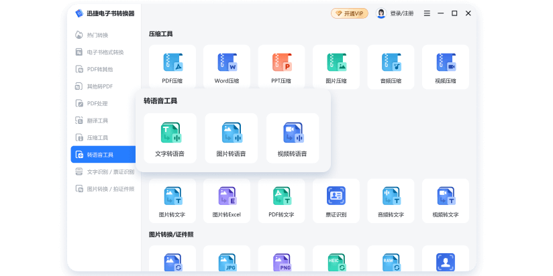Image resolution: width=553 pixels, height=276 pixels.
Task: Open the PDF压缩 compression tool
Action: 172,66
